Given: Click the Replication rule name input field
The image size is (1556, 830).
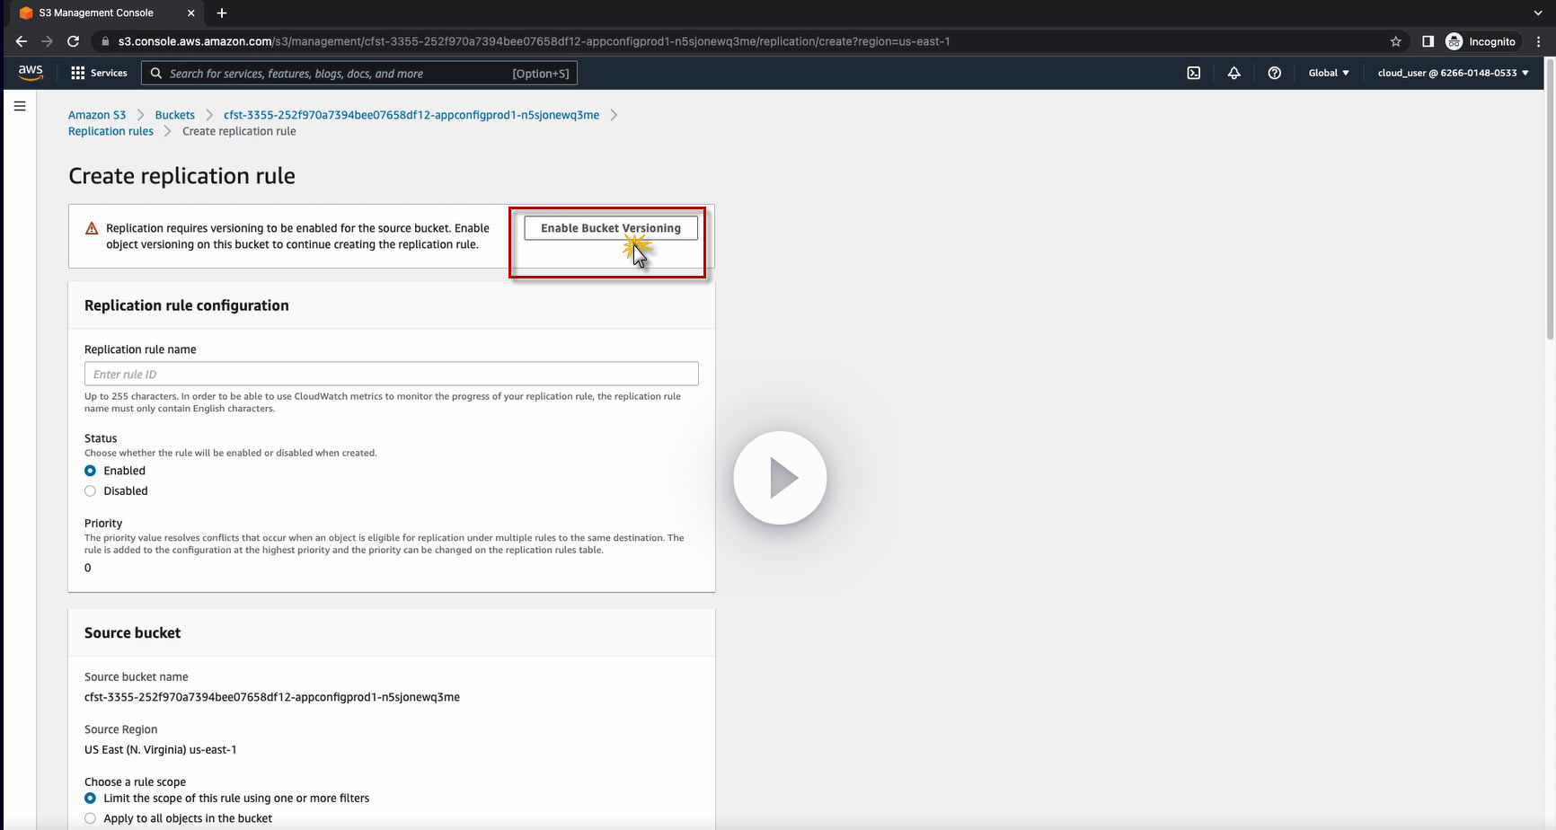Looking at the screenshot, I should click(392, 374).
